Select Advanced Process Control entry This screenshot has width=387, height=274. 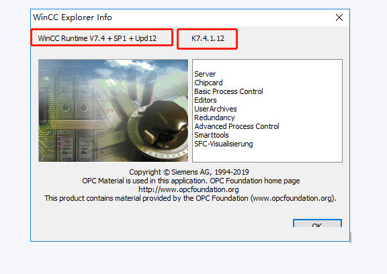click(236, 126)
